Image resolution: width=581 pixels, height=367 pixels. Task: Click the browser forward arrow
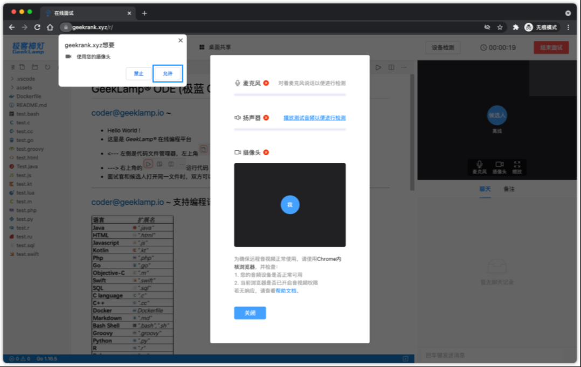tap(24, 27)
